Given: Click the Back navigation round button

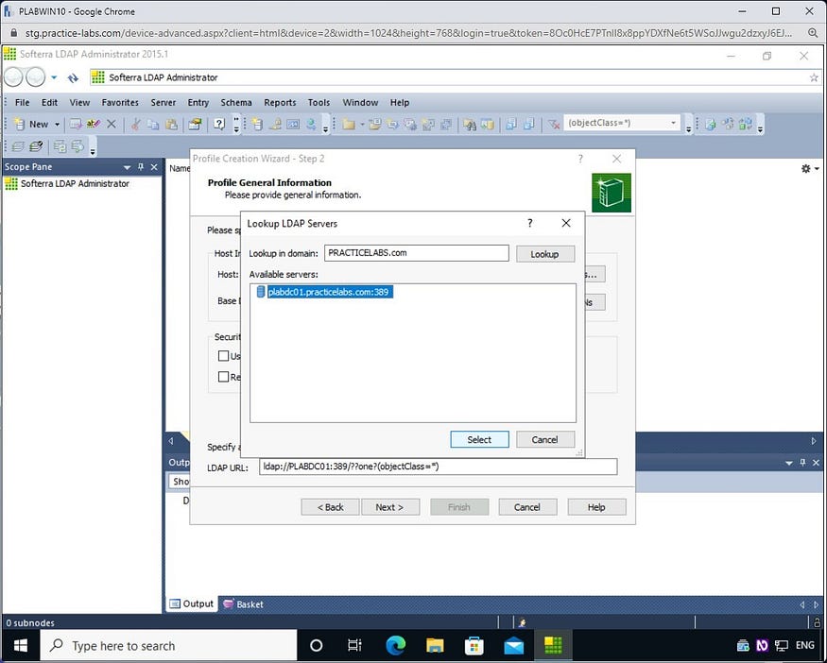Looking at the screenshot, I should [x=14, y=77].
